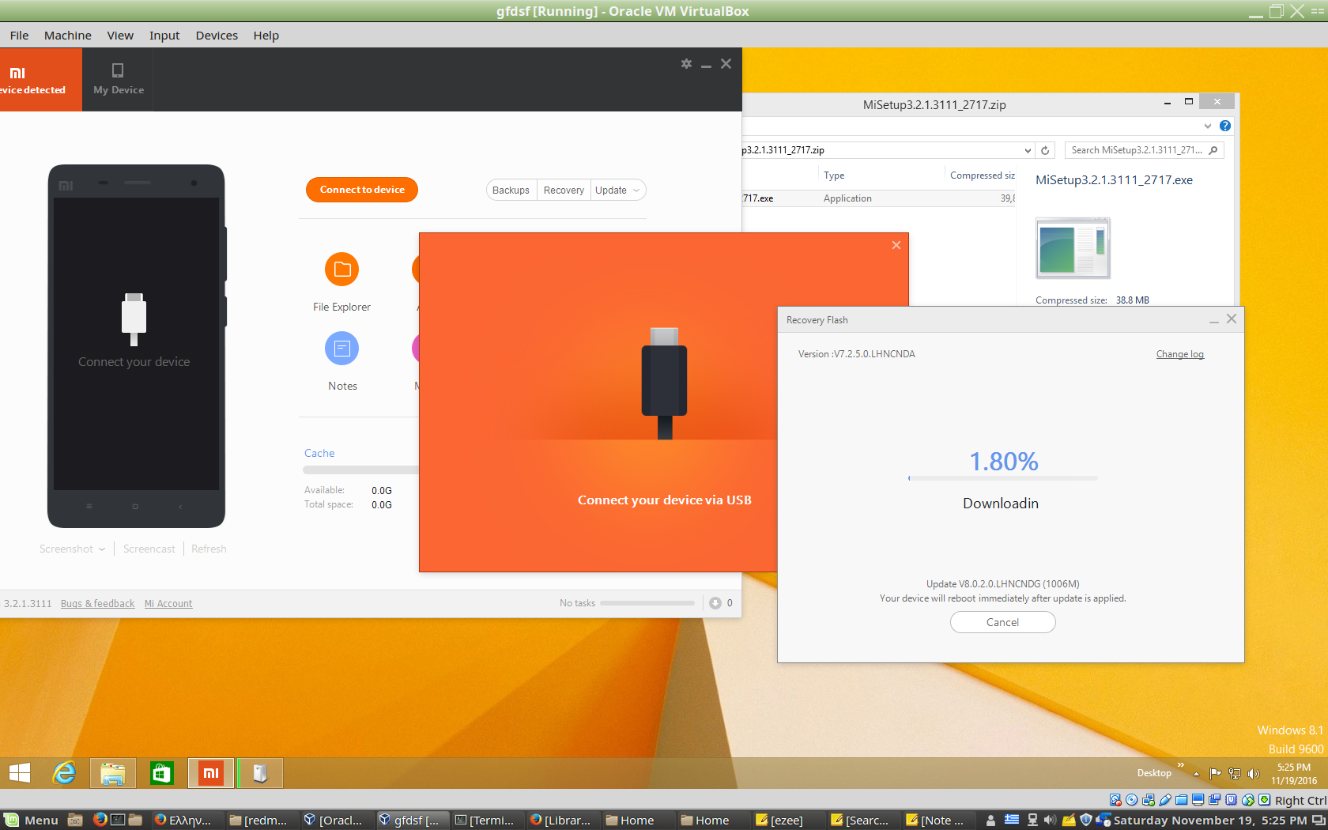Viewport: 1328px width, 830px height.
Task: Open the Windows Start button
Action: [x=20, y=773]
